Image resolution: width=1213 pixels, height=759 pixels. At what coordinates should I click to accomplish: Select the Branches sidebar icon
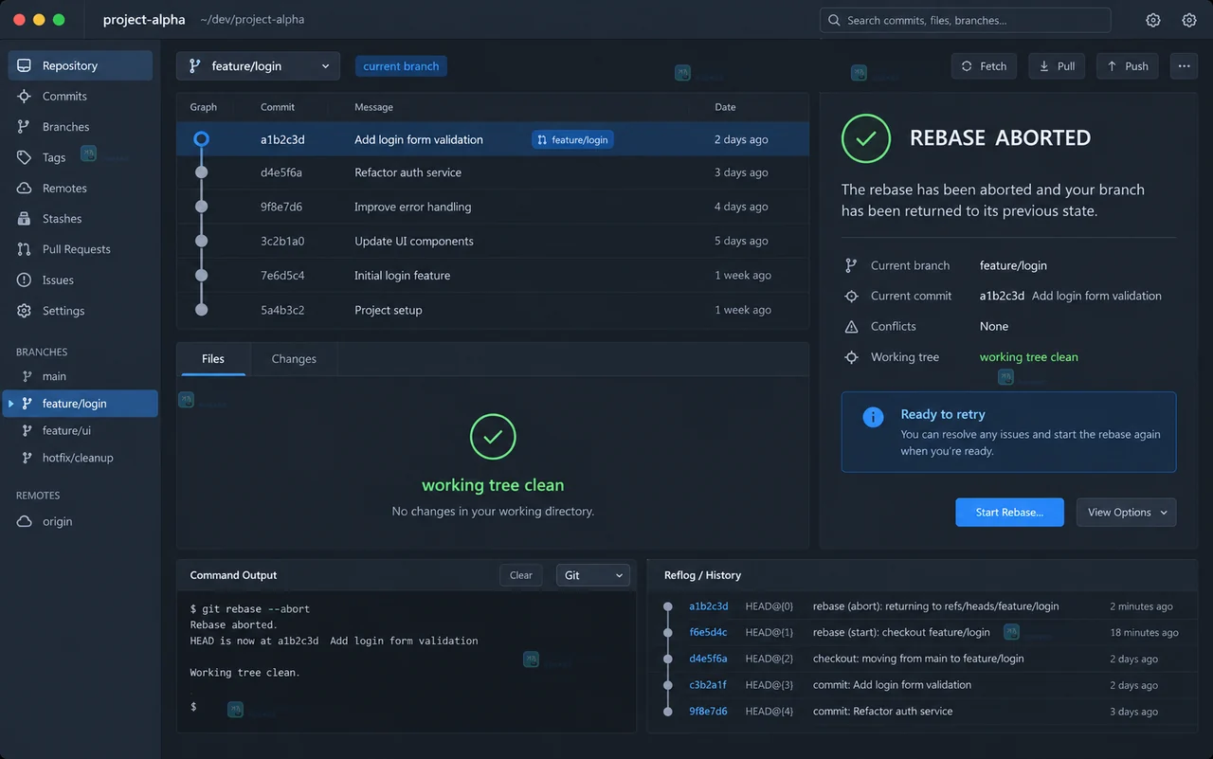click(25, 127)
